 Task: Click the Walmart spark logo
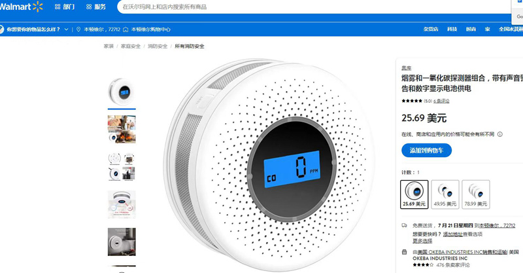[x=38, y=7]
